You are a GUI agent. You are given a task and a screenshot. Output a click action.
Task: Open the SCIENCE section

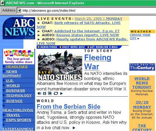click(14, 101)
